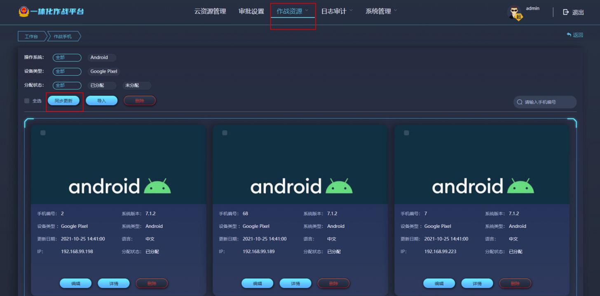The height and width of the screenshot is (296, 600).
Task: Edit phone 2 with 编辑 button
Action: pos(76,283)
